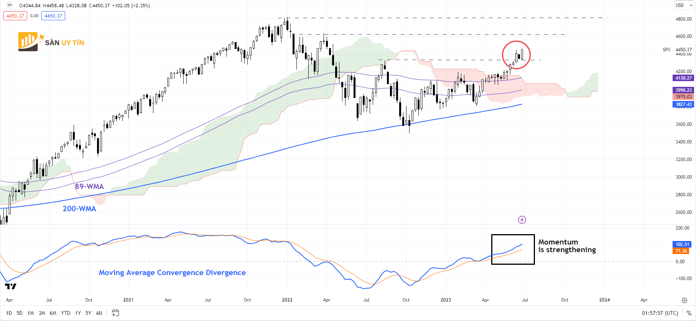Click the 4800.00 price scale label
This screenshot has height=321, width=696.
[683, 19]
